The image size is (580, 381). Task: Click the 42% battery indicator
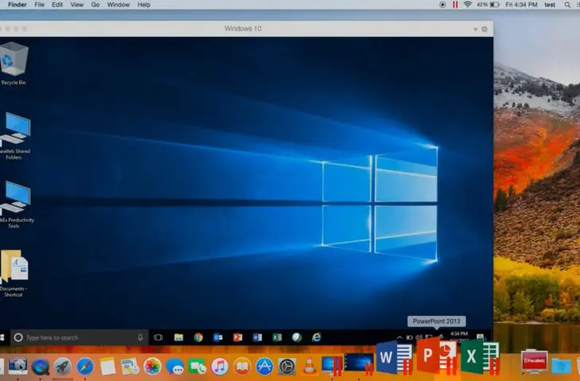coord(488,5)
